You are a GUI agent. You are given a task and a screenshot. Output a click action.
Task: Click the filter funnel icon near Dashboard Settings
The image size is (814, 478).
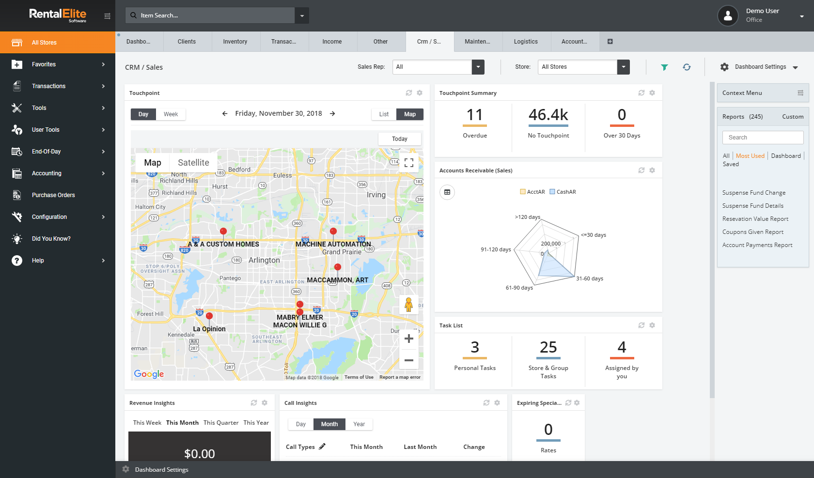point(664,67)
